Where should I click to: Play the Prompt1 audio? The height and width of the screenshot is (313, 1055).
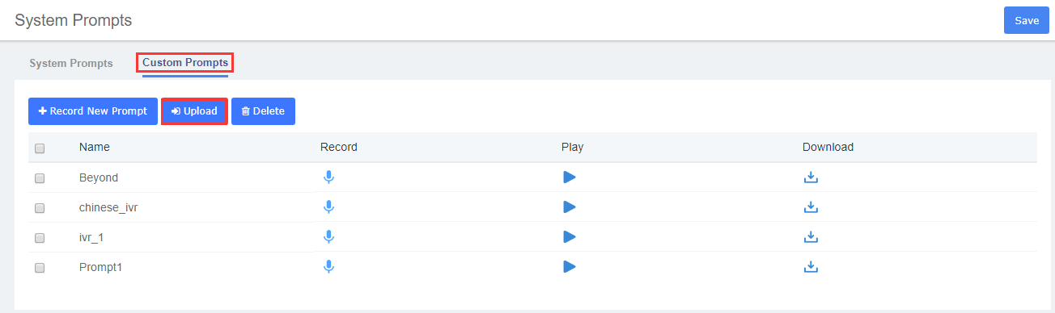[x=570, y=266]
